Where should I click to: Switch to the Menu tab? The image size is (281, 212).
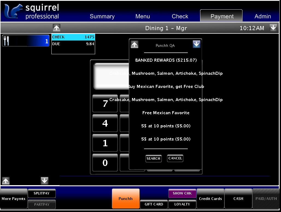point(142,16)
